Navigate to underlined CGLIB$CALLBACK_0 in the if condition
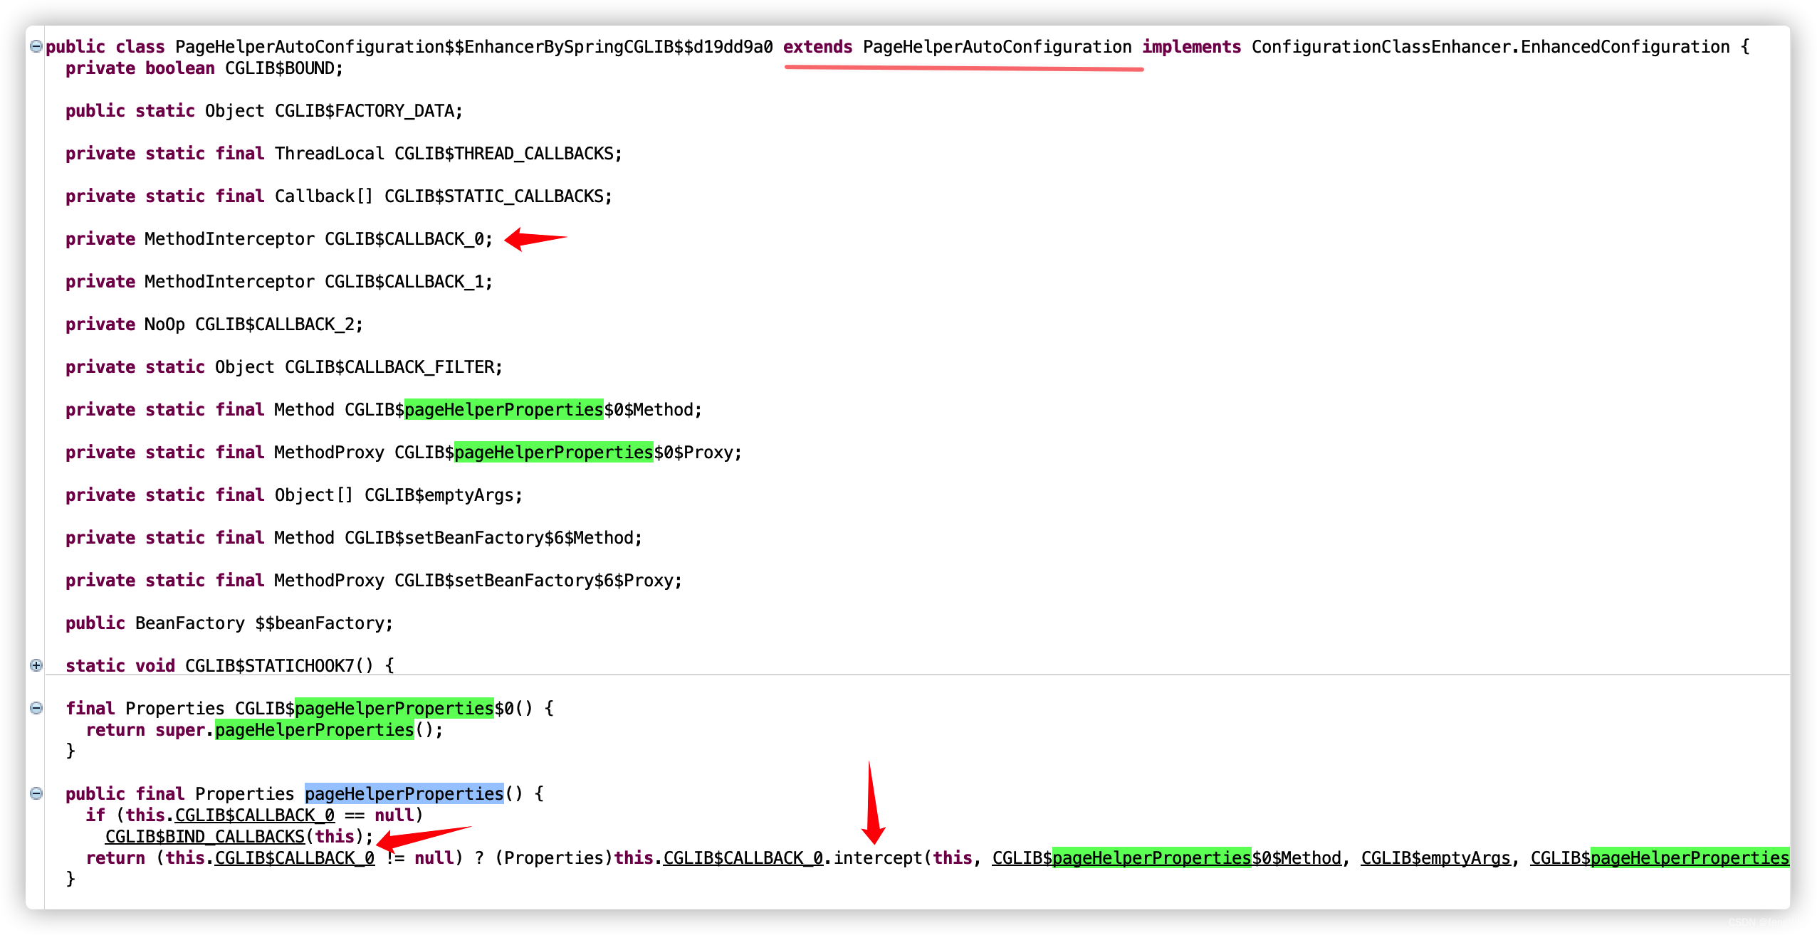Viewport: 1817px width, 935px height. [254, 815]
